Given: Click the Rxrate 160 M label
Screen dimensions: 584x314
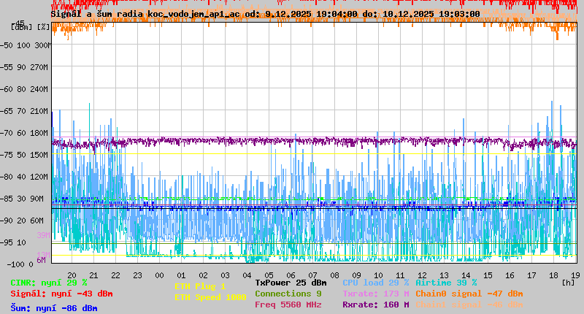Looking at the screenshot, I should [375, 305].
